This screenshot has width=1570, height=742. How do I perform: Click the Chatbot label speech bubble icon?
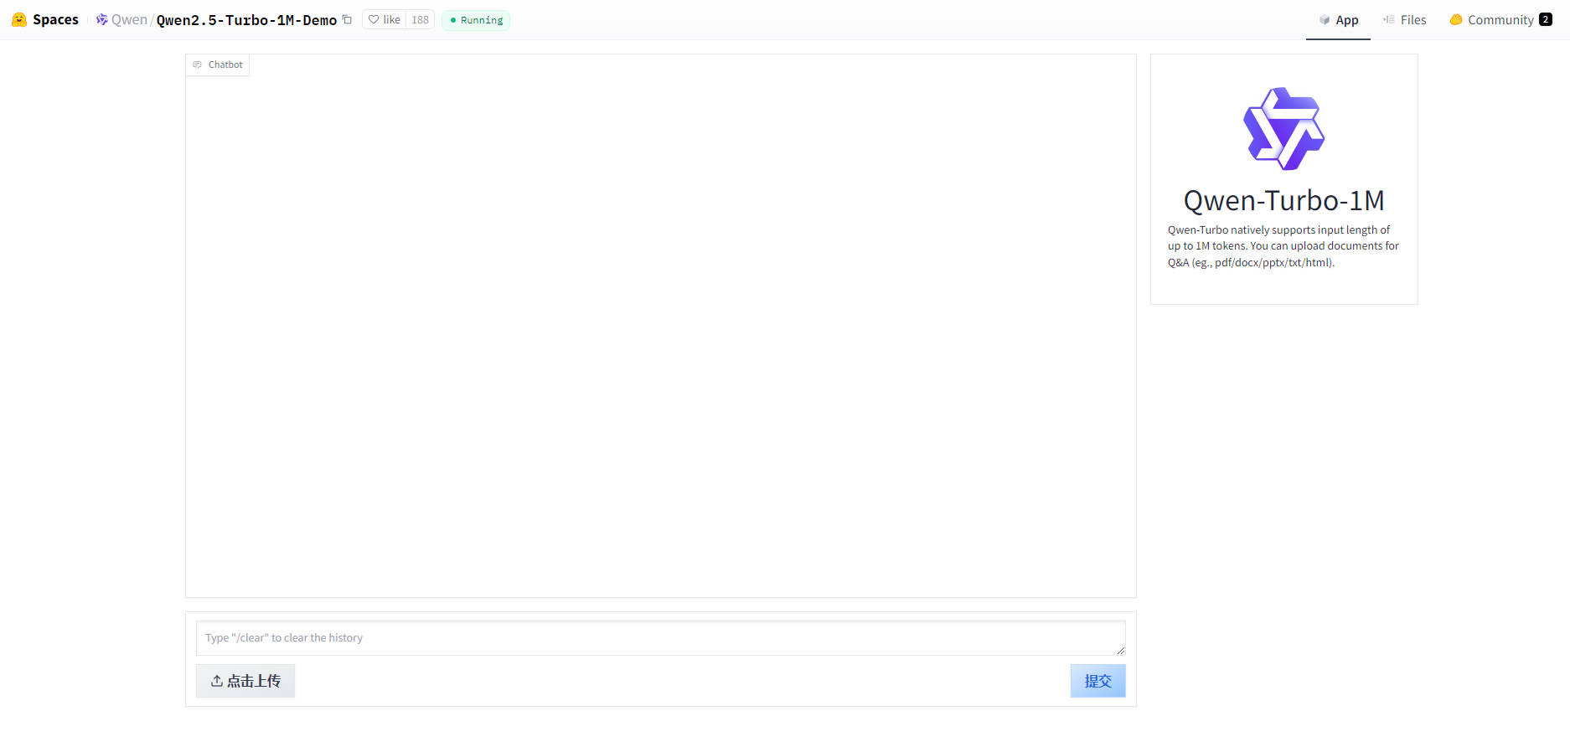pos(198,64)
